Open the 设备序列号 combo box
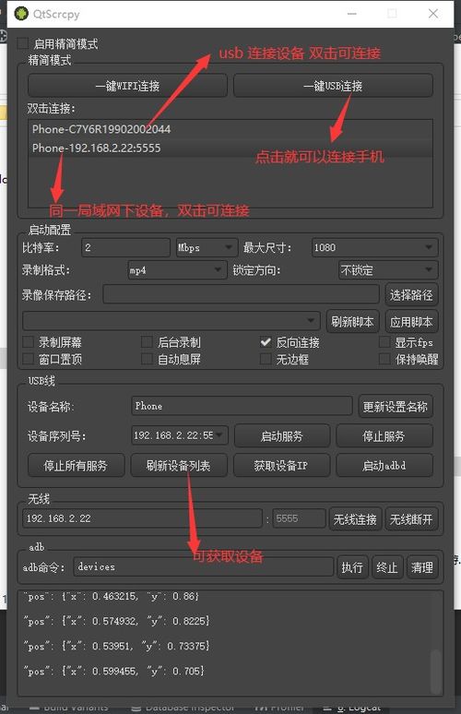This screenshot has width=461, height=714. pyautogui.click(x=180, y=435)
